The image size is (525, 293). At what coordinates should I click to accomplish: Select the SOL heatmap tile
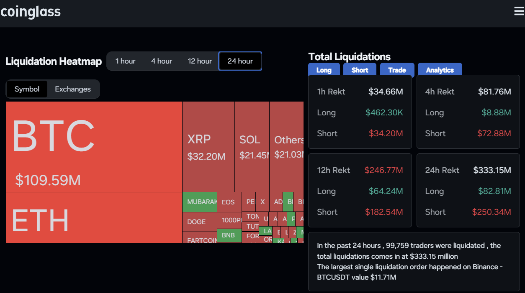point(252,147)
